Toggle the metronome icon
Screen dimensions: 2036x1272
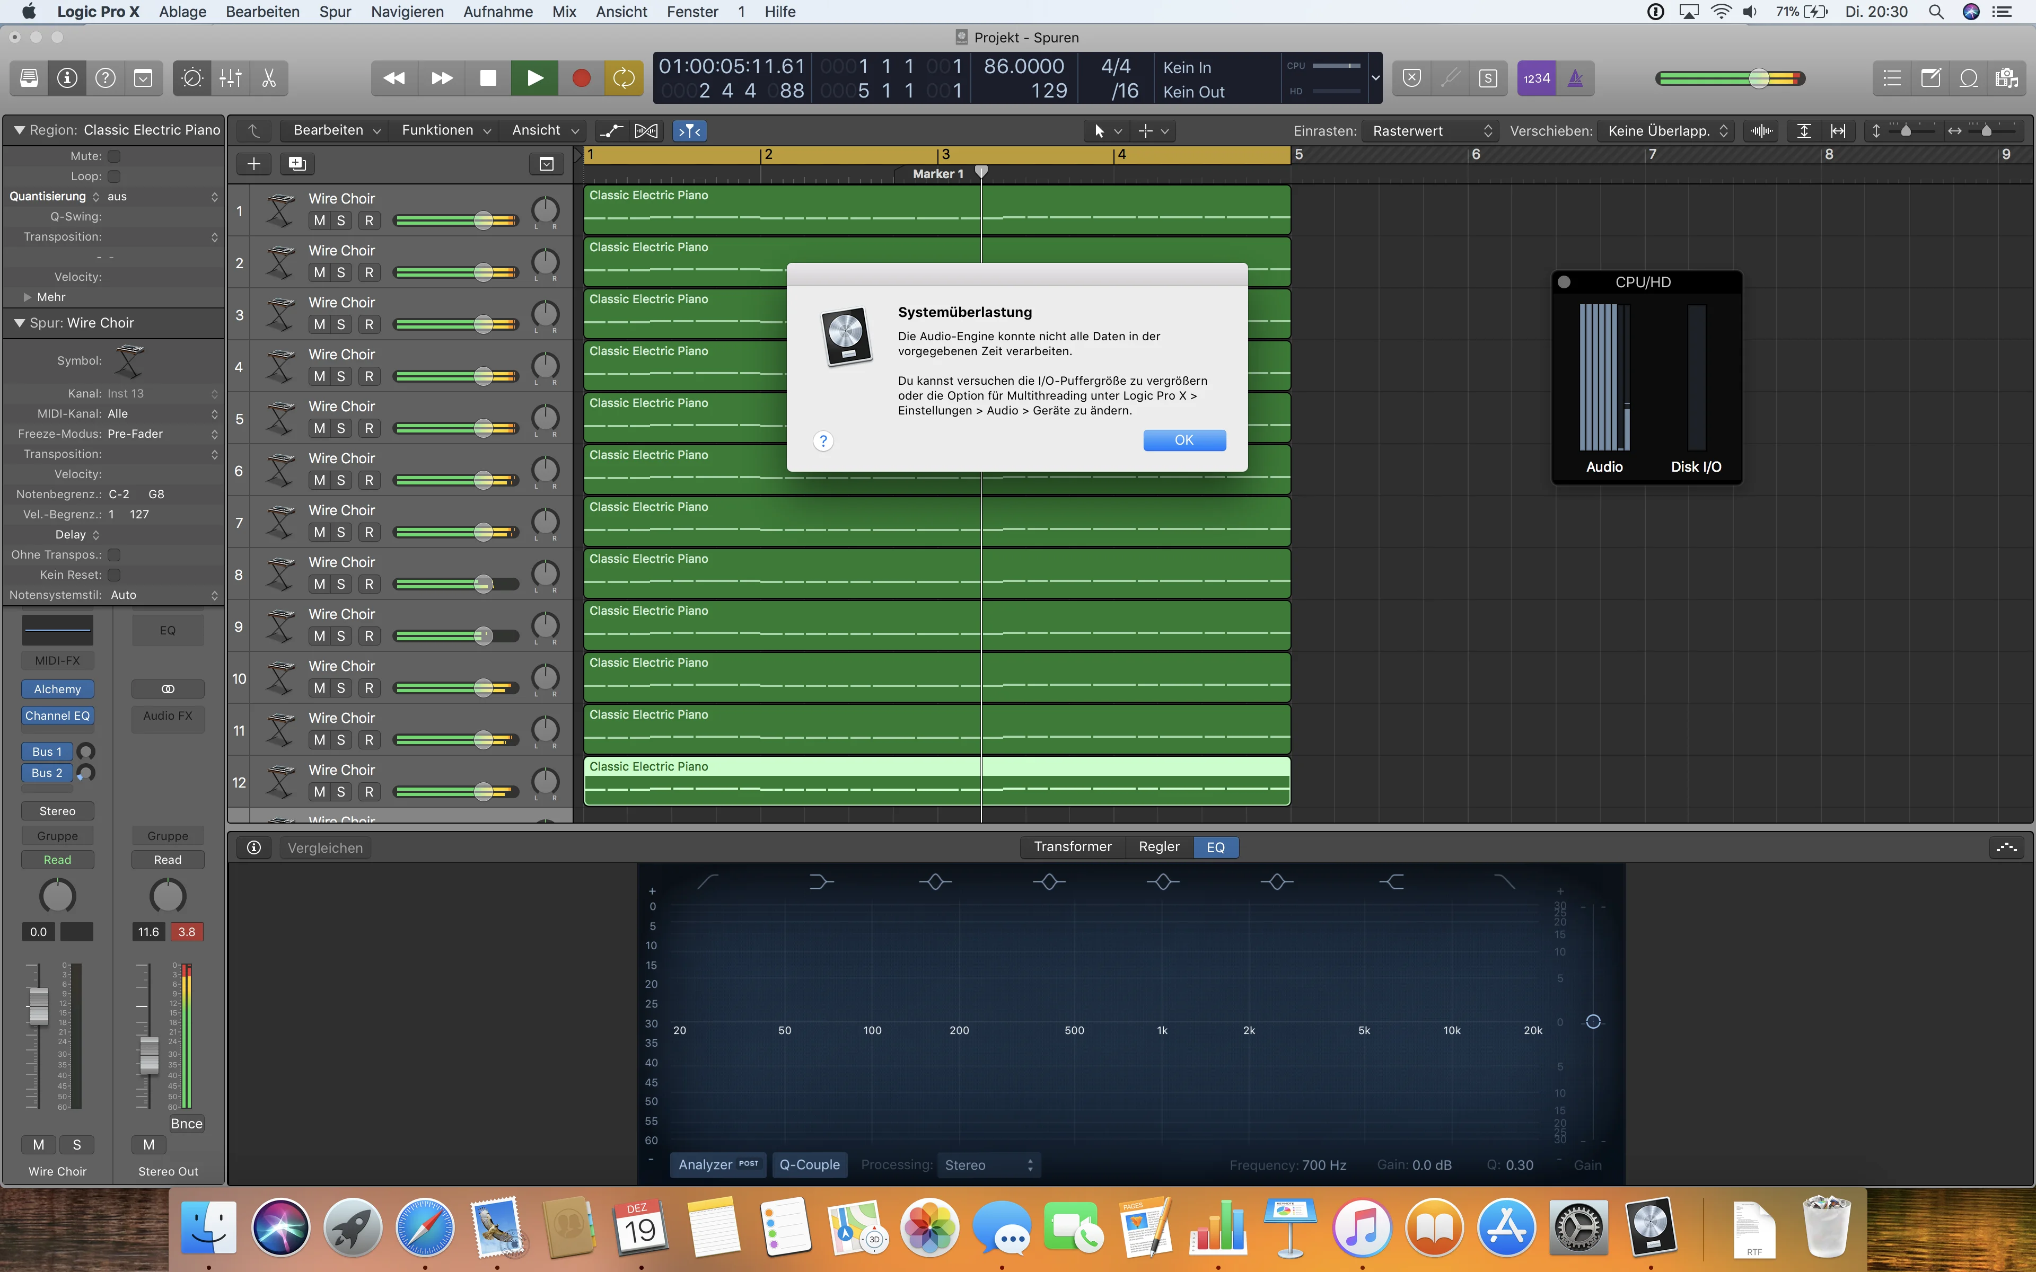[1576, 78]
